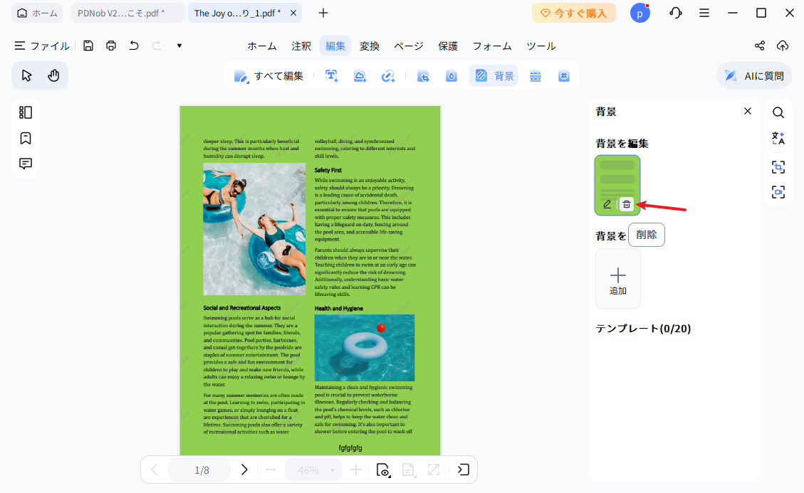The width and height of the screenshot is (804, 493).
Task: Click the 今すぐ購入 purchase button
Action: point(573,13)
